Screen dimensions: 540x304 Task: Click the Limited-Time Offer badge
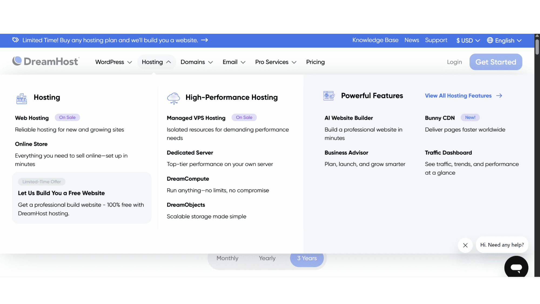(x=42, y=182)
